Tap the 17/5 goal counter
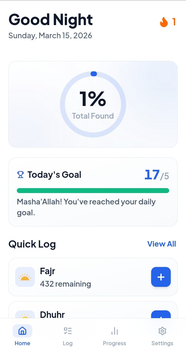Image resolution: width=186 pixels, height=353 pixels. [x=157, y=175]
